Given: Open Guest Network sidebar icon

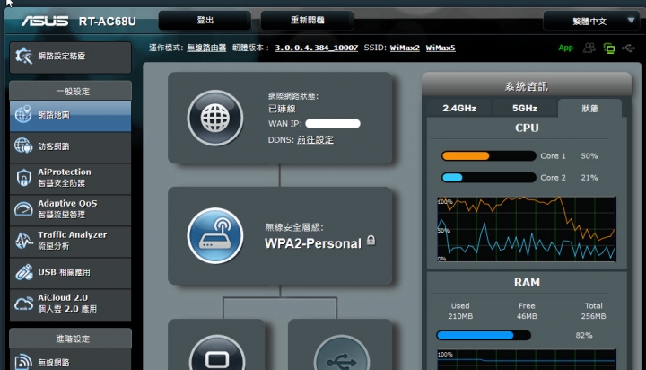Looking at the screenshot, I should pos(23,145).
